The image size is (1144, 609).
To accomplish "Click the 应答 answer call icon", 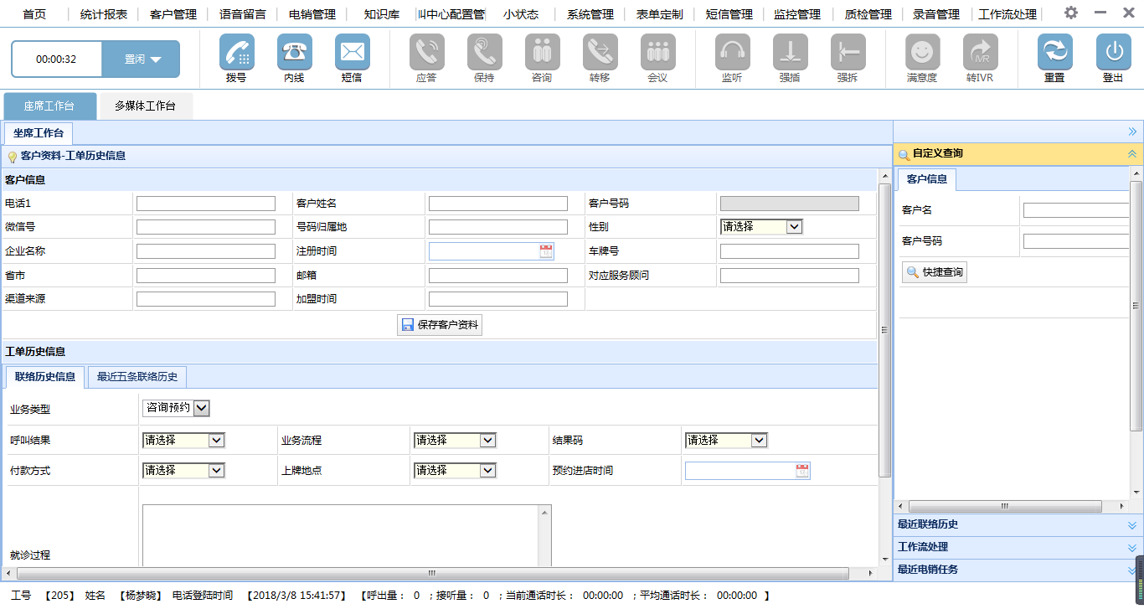I will click(x=426, y=51).
